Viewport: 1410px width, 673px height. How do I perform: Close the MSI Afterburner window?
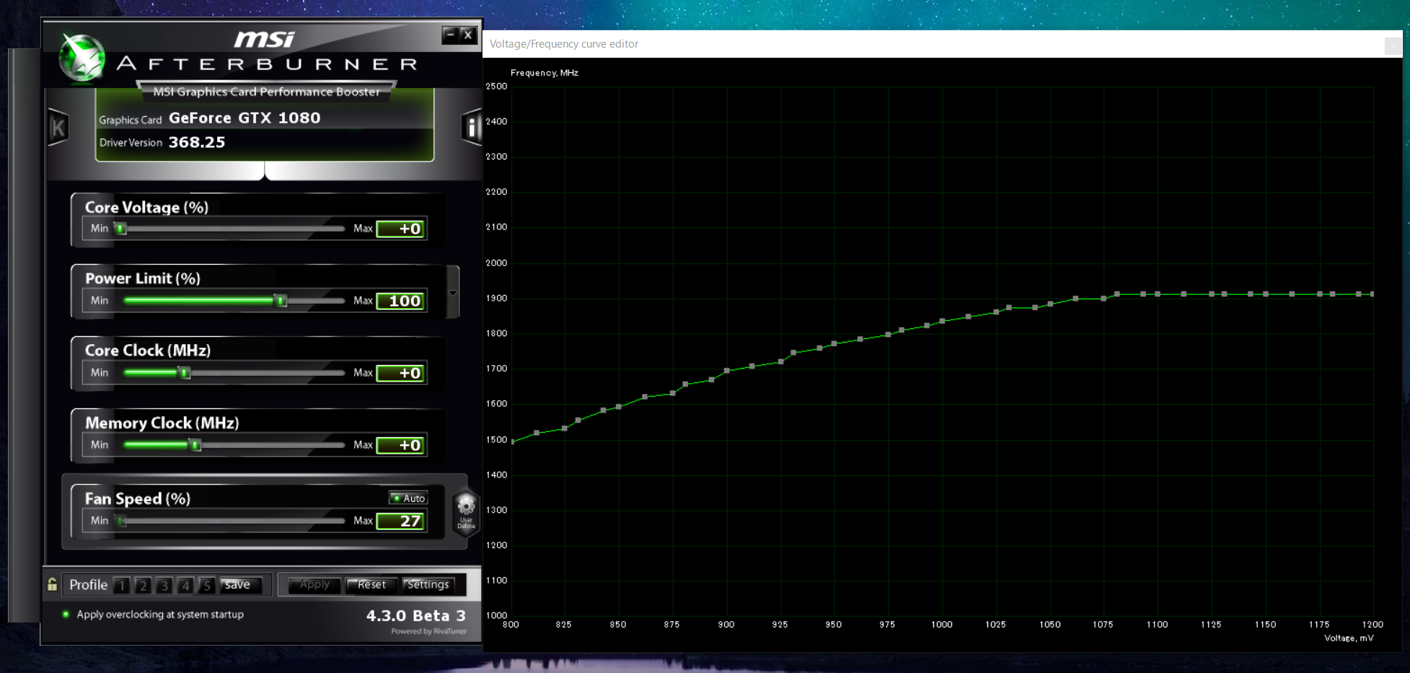(x=468, y=35)
